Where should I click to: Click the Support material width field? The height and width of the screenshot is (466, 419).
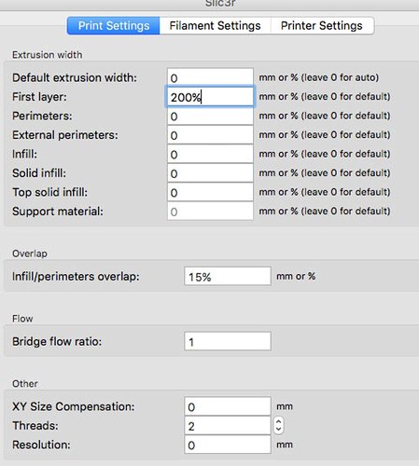[x=210, y=212]
